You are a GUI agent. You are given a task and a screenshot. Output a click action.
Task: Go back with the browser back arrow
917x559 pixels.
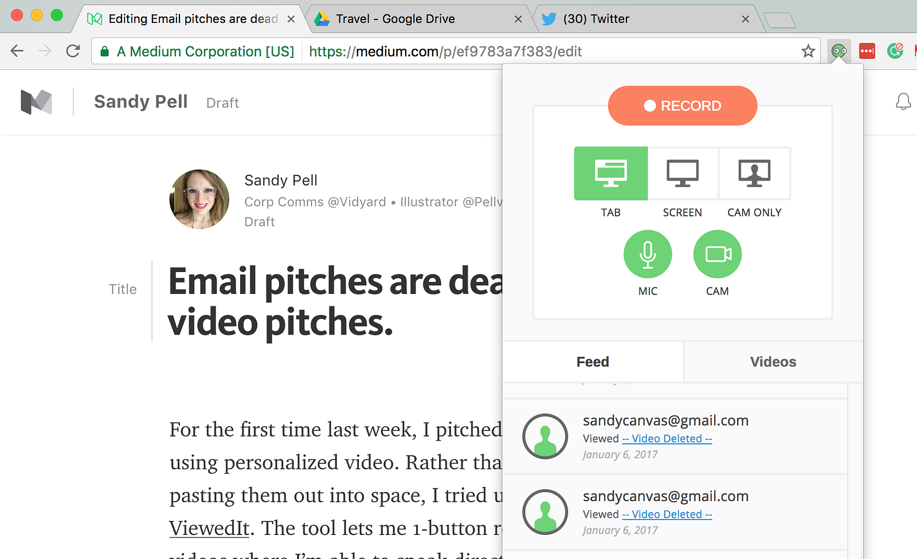click(x=17, y=51)
